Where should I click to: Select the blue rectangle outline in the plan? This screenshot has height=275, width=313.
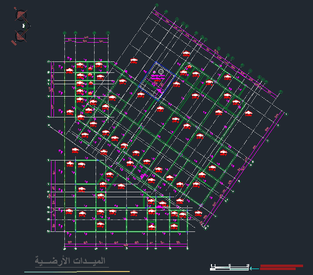[x=156, y=81]
